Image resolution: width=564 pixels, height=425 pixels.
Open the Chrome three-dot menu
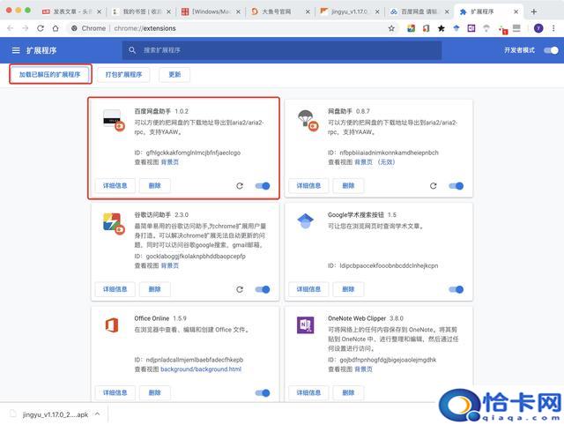[553, 28]
